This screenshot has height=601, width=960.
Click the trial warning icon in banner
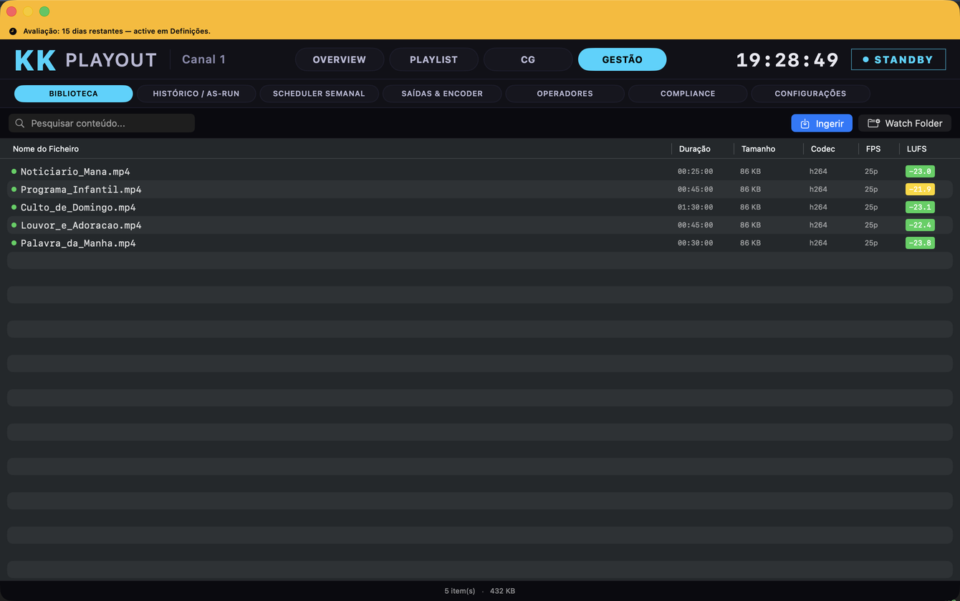(x=13, y=31)
